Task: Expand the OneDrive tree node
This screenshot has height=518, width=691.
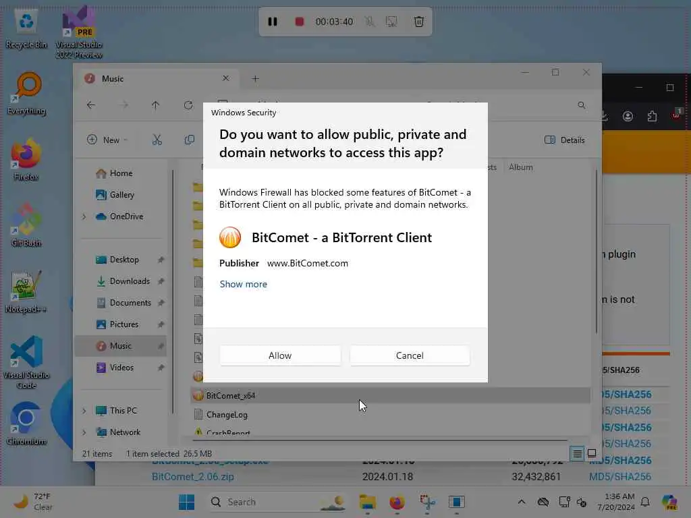Action: tap(84, 217)
